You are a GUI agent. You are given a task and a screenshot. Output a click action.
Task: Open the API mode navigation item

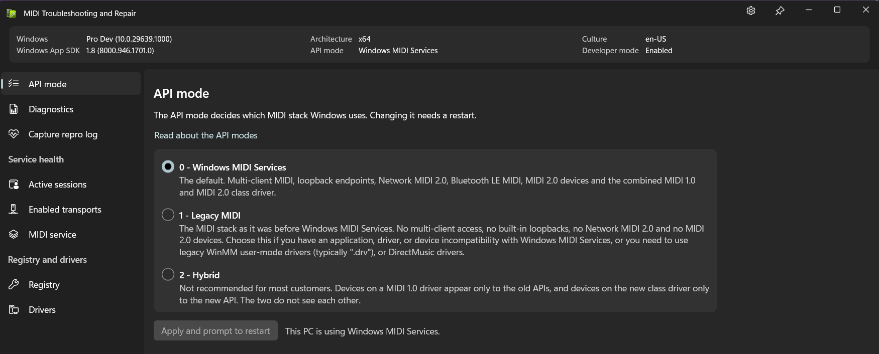click(71, 84)
